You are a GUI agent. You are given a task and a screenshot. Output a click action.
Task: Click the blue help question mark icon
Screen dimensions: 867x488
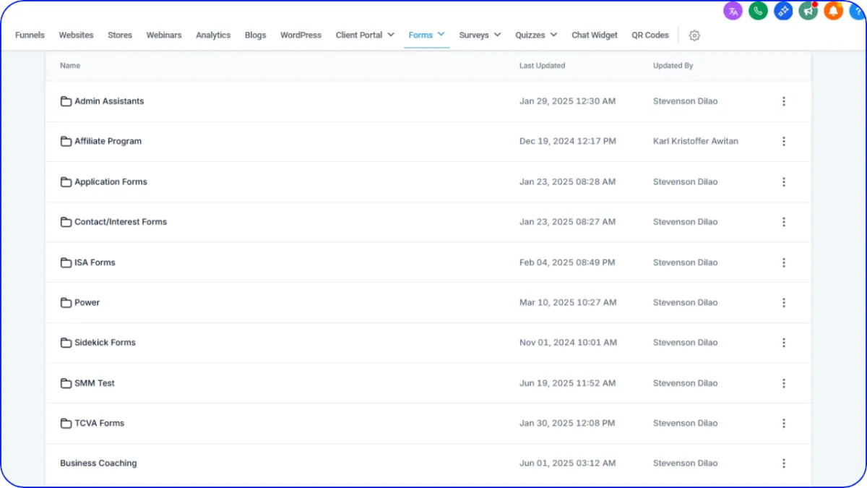tap(858, 11)
